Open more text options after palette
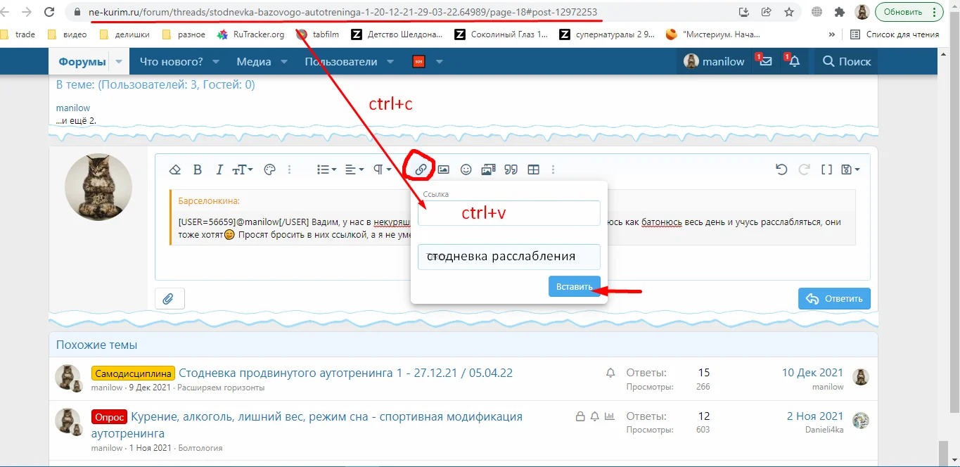This screenshot has height=467, width=960. pos(289,169)
